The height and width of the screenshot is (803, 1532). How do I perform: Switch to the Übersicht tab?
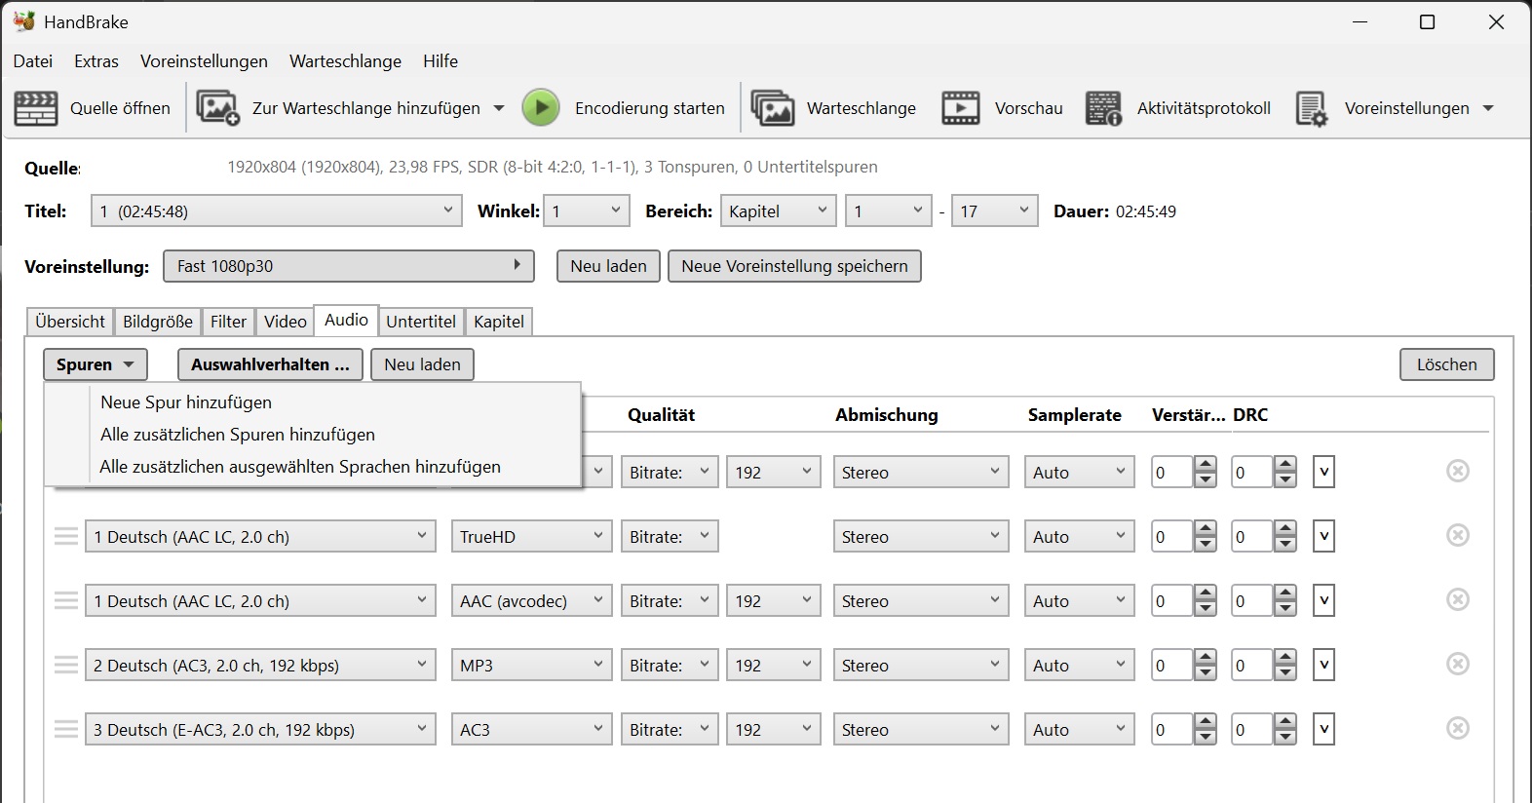(70, 322)
